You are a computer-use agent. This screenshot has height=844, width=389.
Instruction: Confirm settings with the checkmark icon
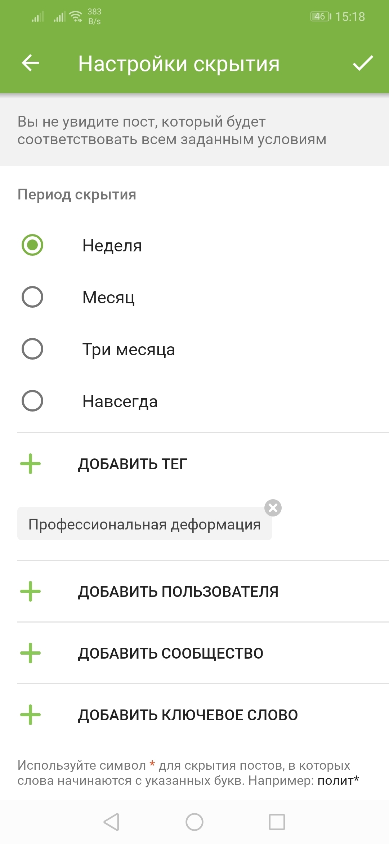363,63
